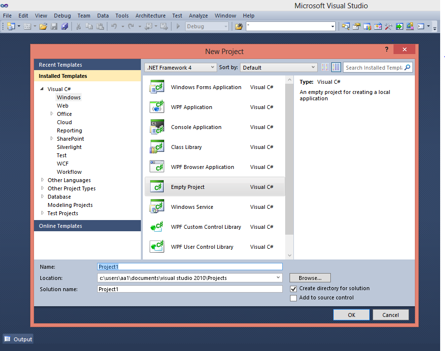445x351 pixels.
Task: Click the Solution name input field
Action: (190, 289)
